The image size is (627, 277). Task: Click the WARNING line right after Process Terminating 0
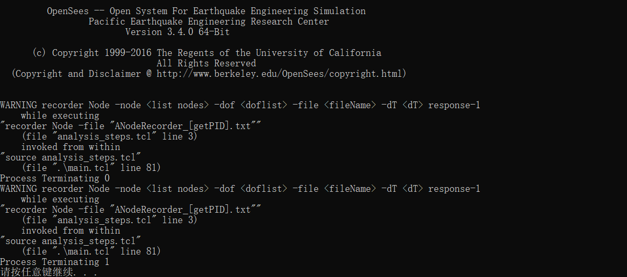point(240,189)
